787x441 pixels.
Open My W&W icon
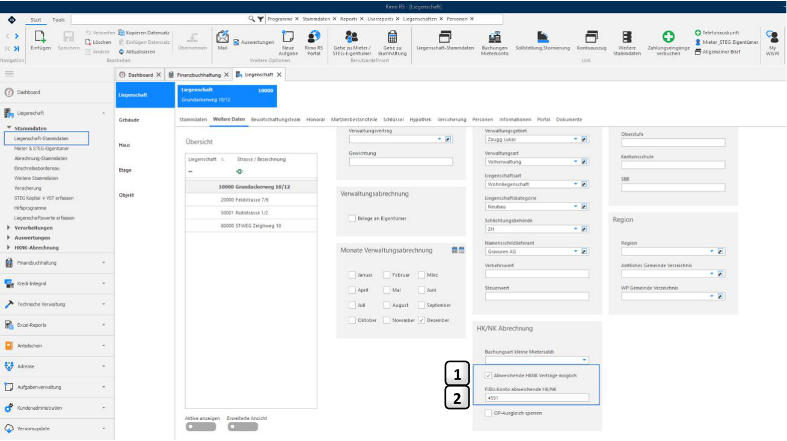tap(773, 37)
